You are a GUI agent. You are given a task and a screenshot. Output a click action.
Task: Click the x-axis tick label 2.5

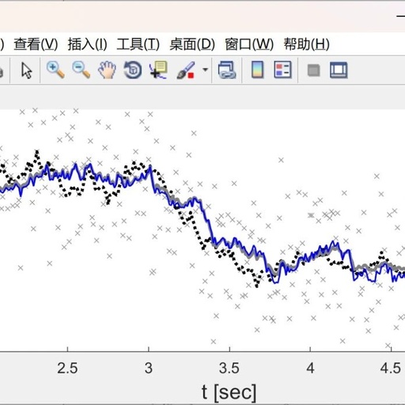pos(67,369)
